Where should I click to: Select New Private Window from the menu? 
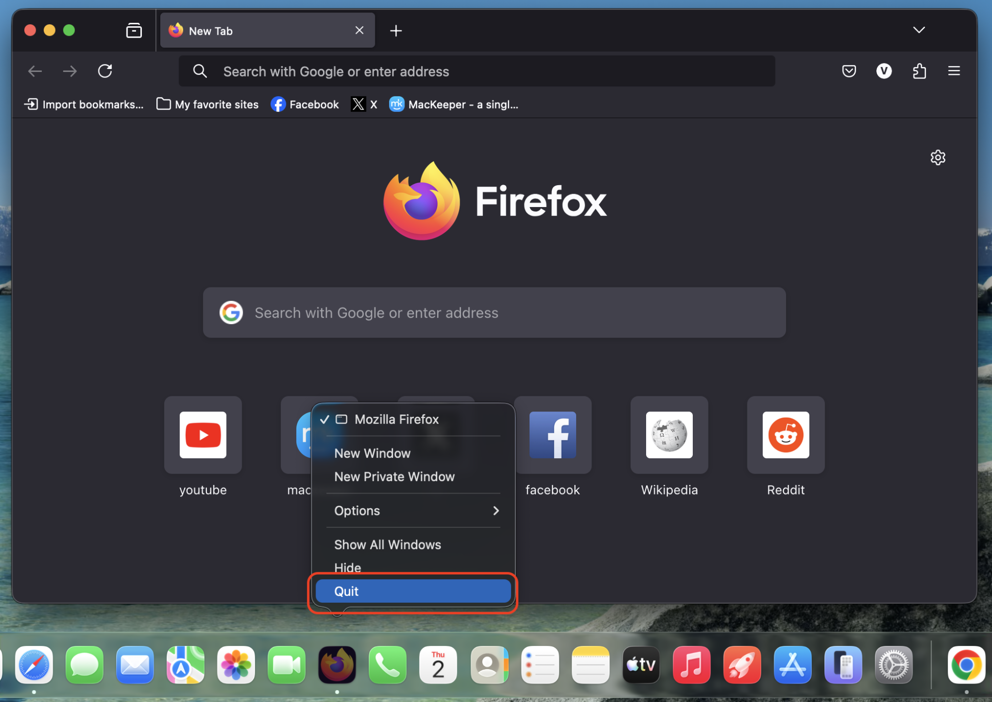pos(394,476)
